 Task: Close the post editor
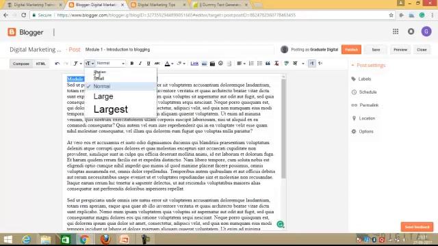[422, 50]
